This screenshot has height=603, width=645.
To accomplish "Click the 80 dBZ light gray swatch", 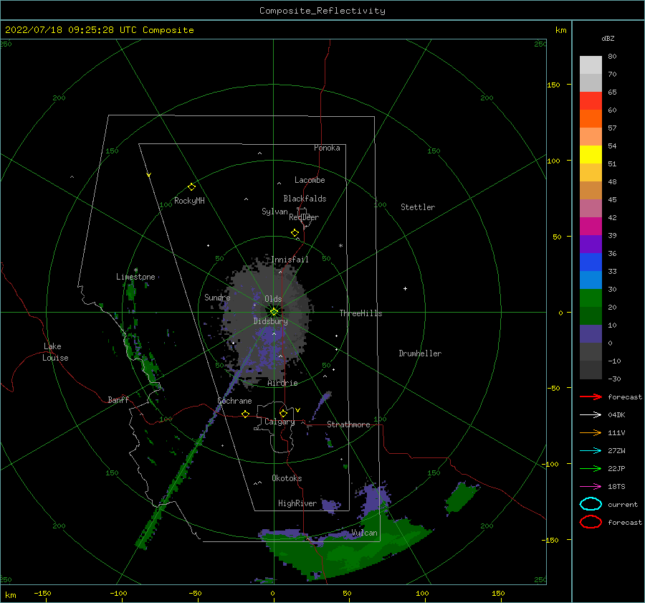I will tap(591, 65).
